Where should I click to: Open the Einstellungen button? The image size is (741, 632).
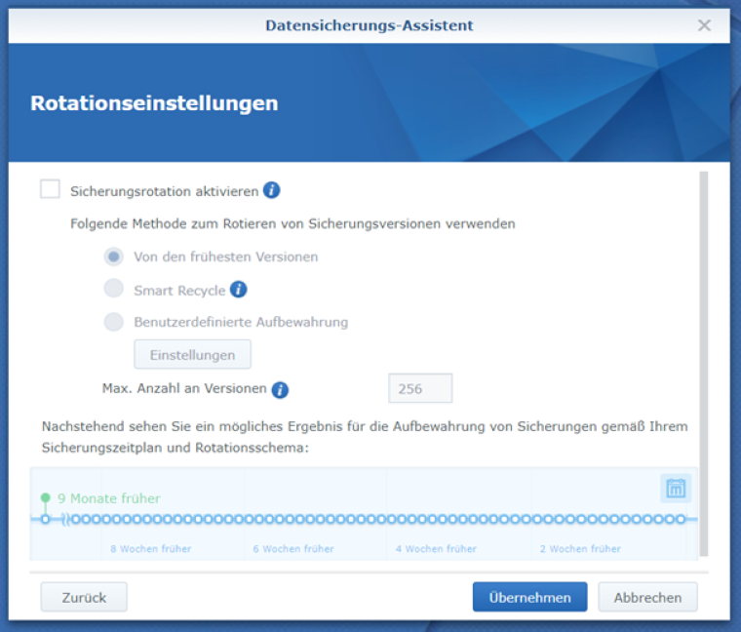point(192,355)
